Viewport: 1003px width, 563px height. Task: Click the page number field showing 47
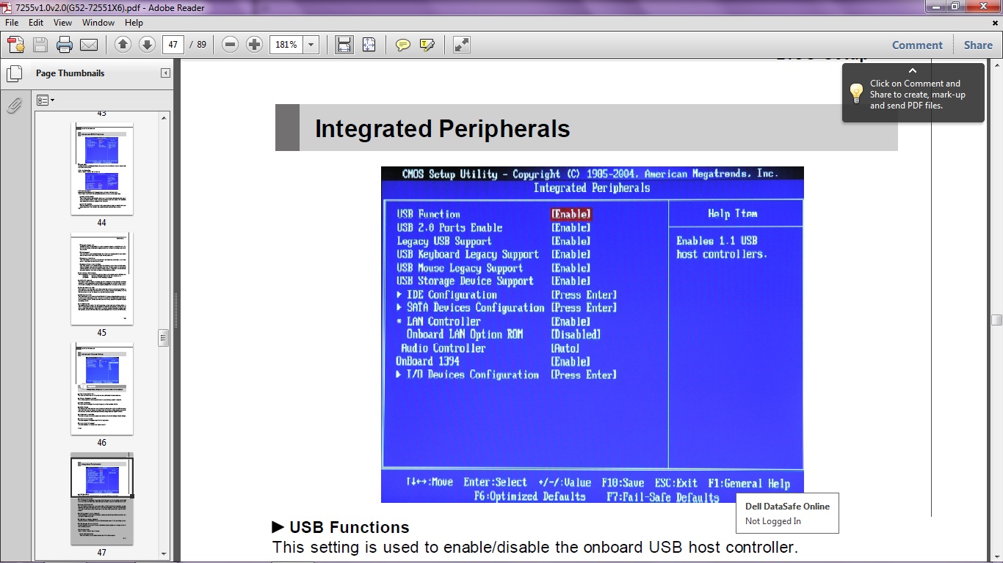[x=173, y=45]
